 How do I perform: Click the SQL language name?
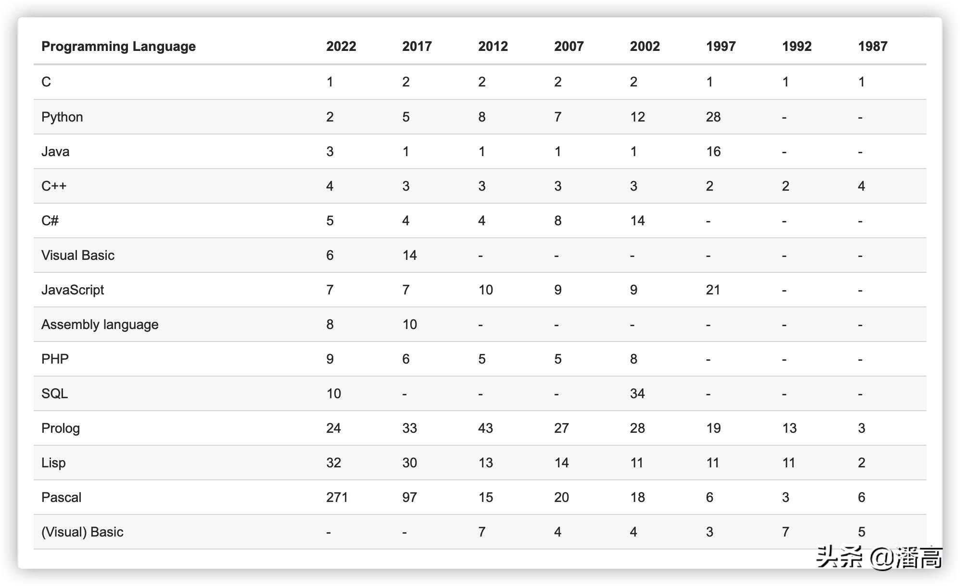coord(54,394)
